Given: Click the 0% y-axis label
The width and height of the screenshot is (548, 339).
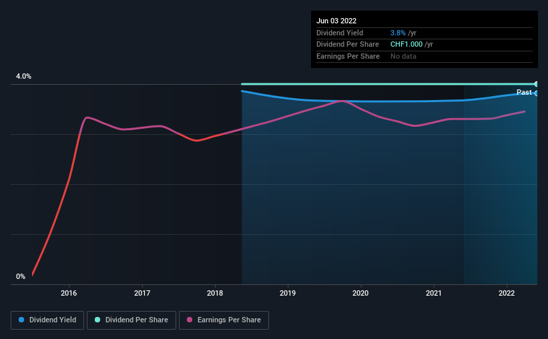Looking at the screenshot, I should tap(21, 276).
